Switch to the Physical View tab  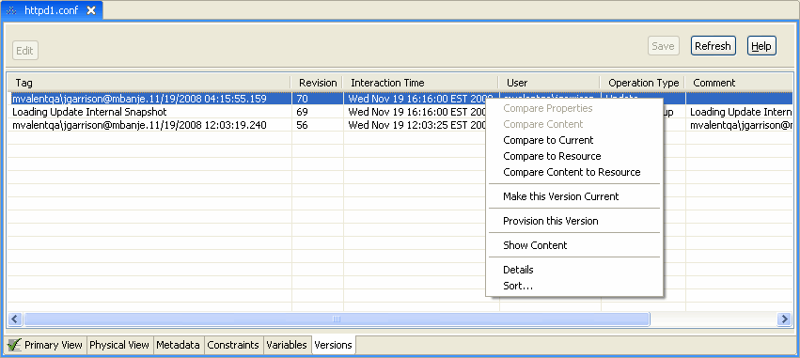coord(119,345)
